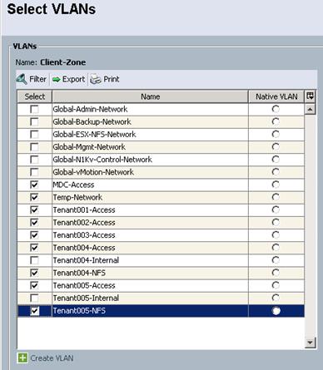The width and height of the screenshot is (323, 370).
Task: Set Tenant005-Access as native VLAN
Action: click(276, 285)
